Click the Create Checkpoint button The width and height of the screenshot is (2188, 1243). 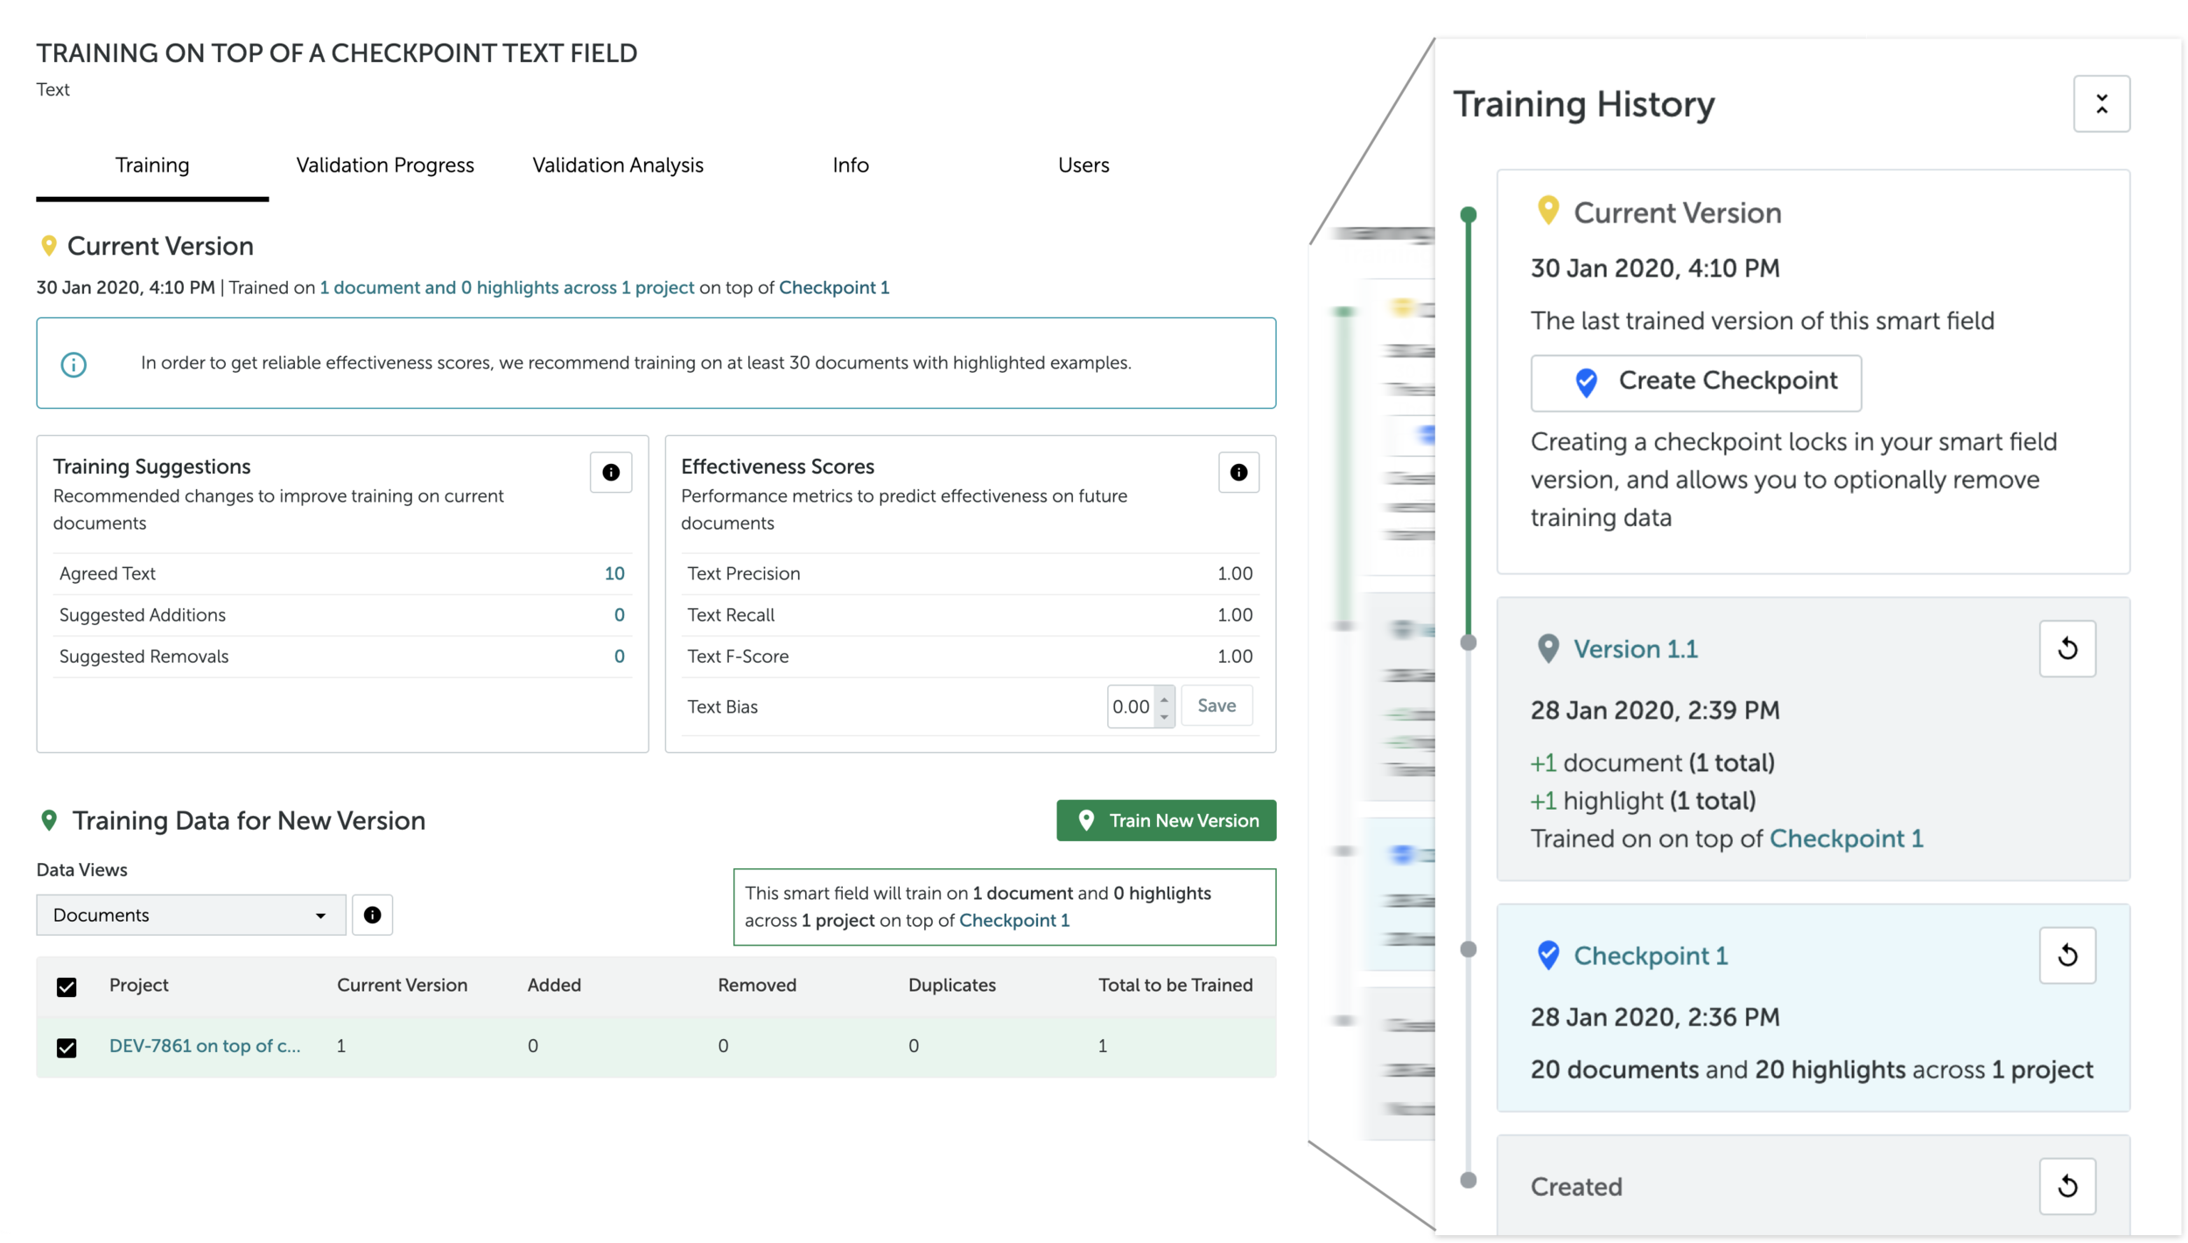(1695, 382)
